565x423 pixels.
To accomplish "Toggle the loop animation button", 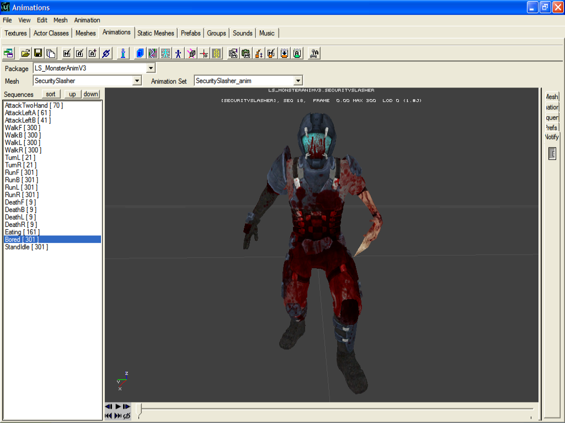I will (x=127, y=416).
